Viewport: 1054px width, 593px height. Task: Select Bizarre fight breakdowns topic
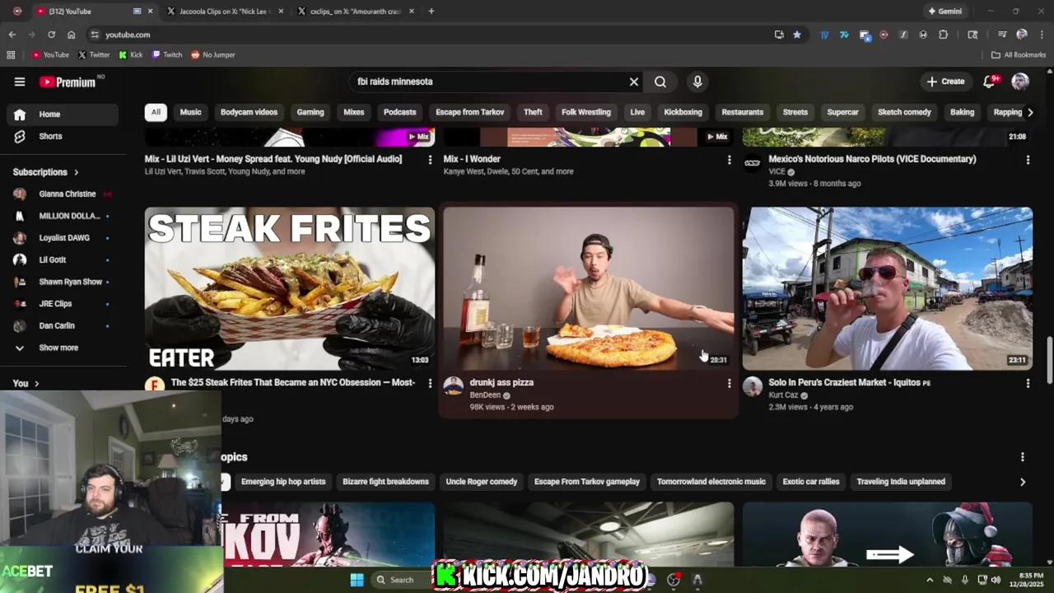coord(385,482)
